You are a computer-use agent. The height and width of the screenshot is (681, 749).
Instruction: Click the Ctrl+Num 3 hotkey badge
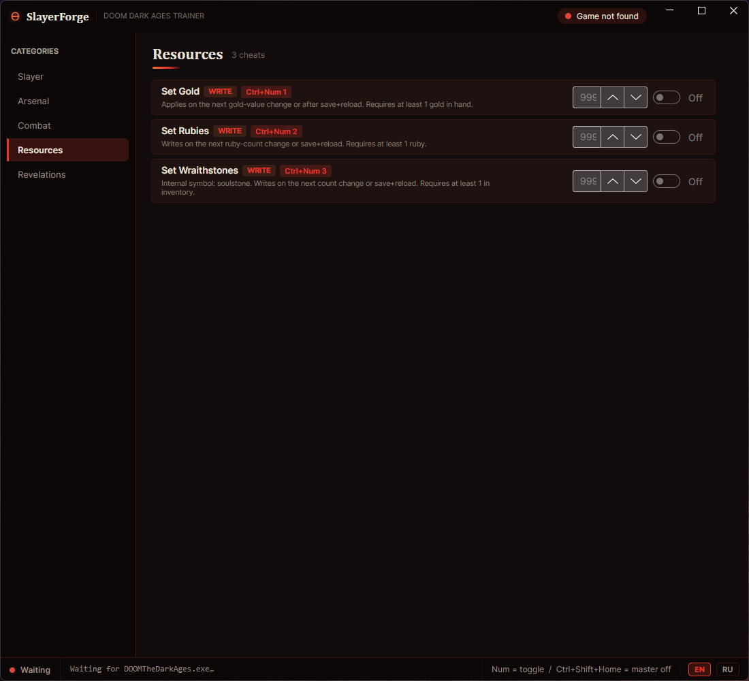click(306, 171)
